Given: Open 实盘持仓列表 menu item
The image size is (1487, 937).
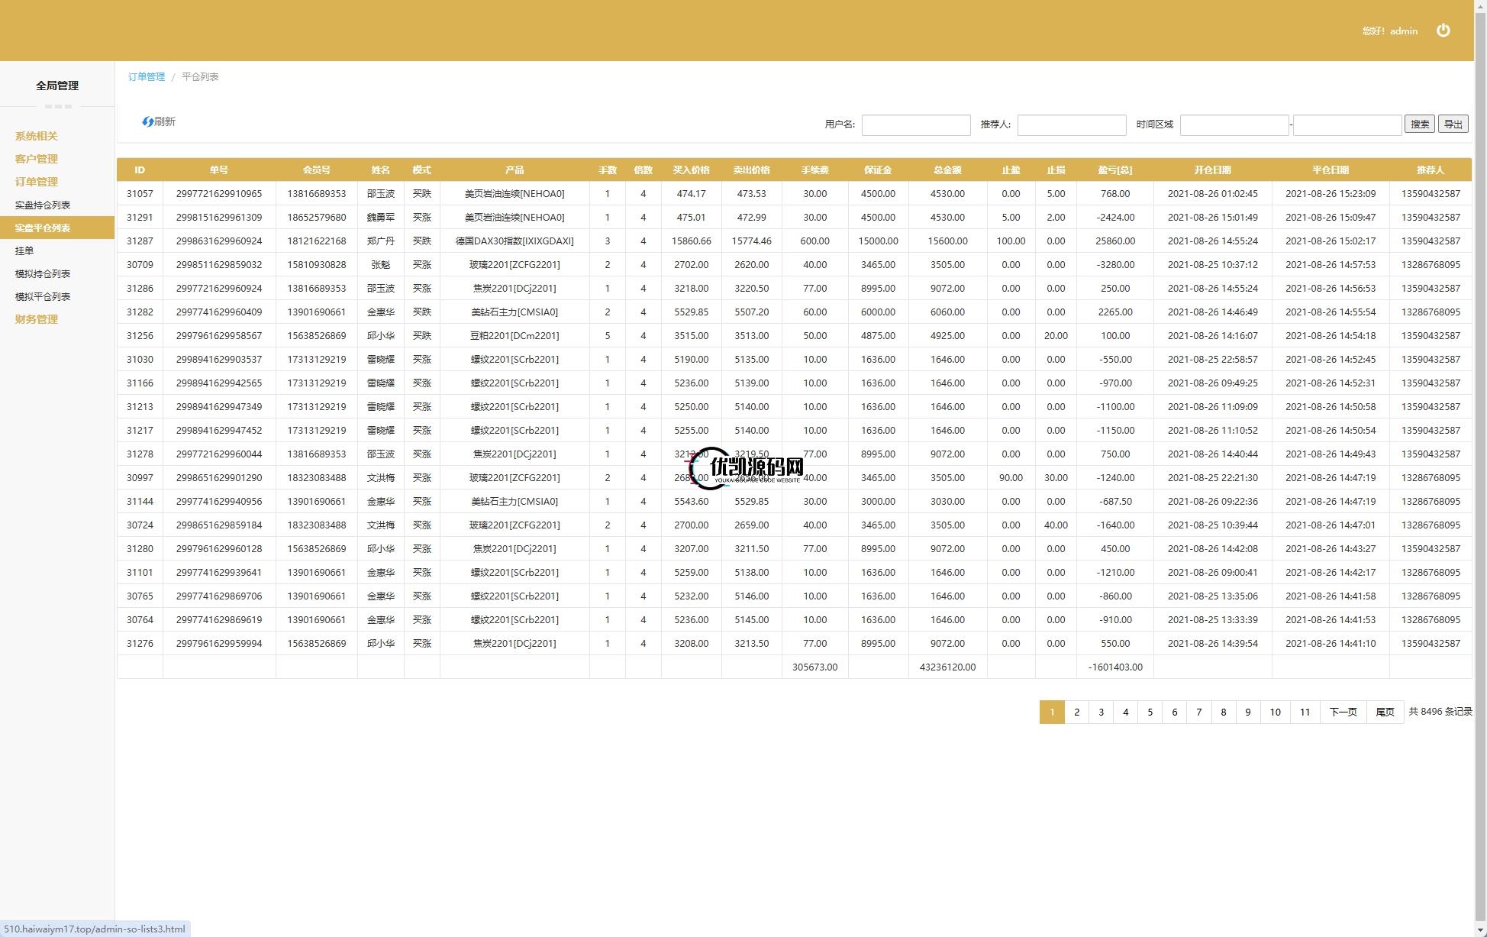Looking at the screenshot, I should click(x=43, y=205).
